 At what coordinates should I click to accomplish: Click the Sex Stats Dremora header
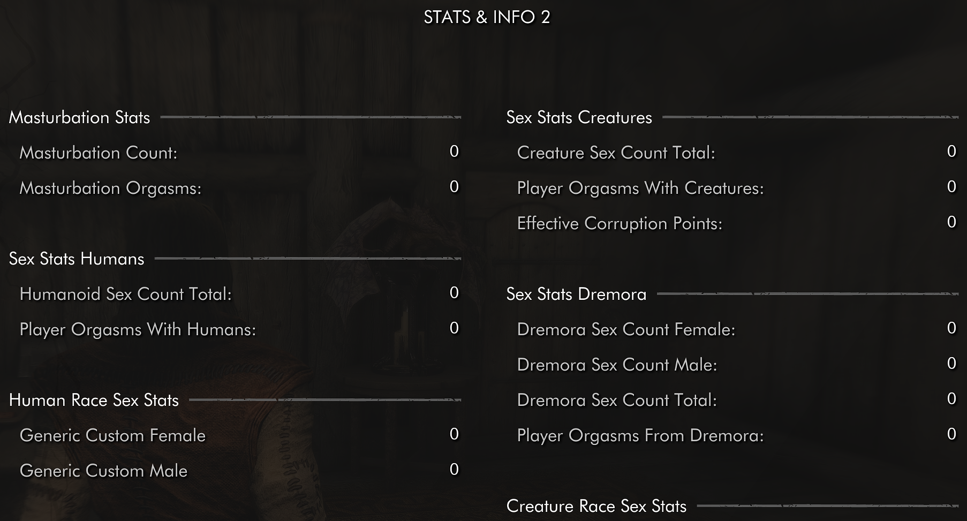576,294
